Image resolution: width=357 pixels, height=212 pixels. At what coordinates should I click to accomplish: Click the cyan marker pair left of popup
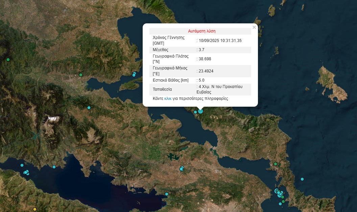click(x=134, y=74)
